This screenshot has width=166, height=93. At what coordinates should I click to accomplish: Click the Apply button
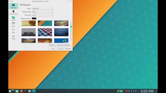pyautogui.click(x=60, y=49)
